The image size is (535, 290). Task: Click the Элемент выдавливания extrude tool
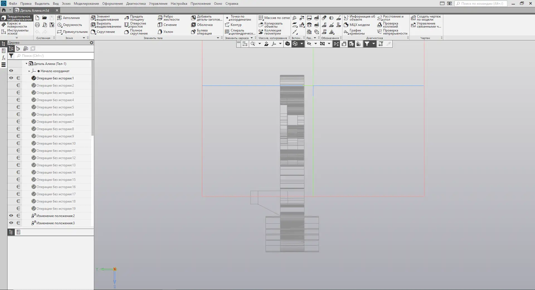105,18
